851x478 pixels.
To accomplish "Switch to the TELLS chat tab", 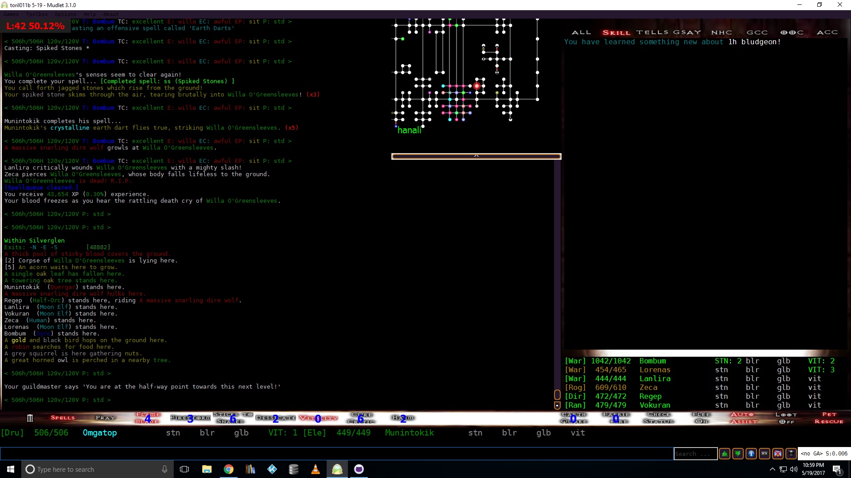I will coord(652,32).
